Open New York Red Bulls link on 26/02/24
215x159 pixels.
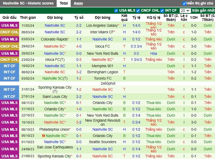[x=102, y=53]
